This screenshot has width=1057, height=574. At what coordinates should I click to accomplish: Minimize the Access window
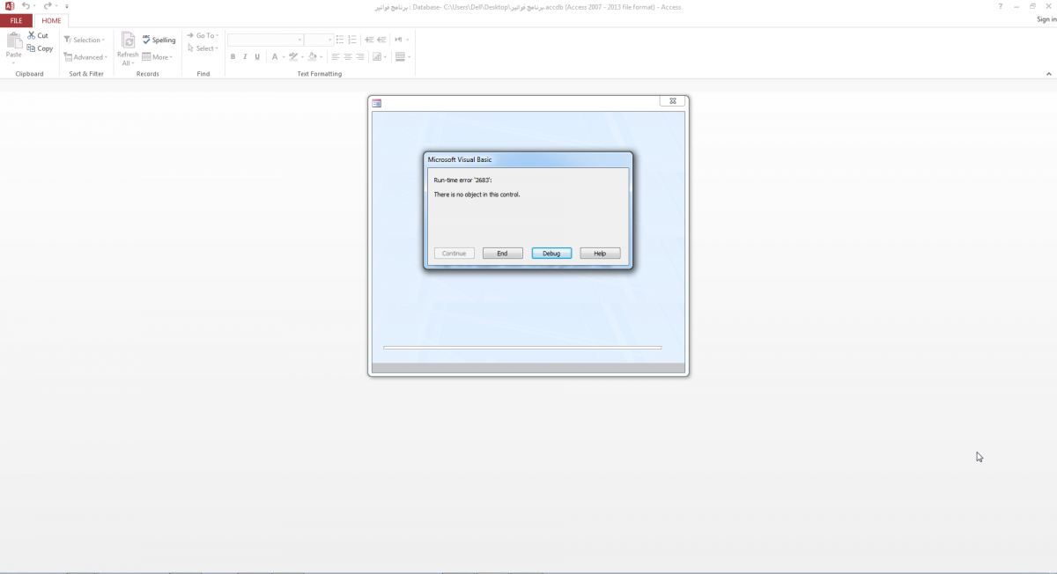click(1016, 6)
